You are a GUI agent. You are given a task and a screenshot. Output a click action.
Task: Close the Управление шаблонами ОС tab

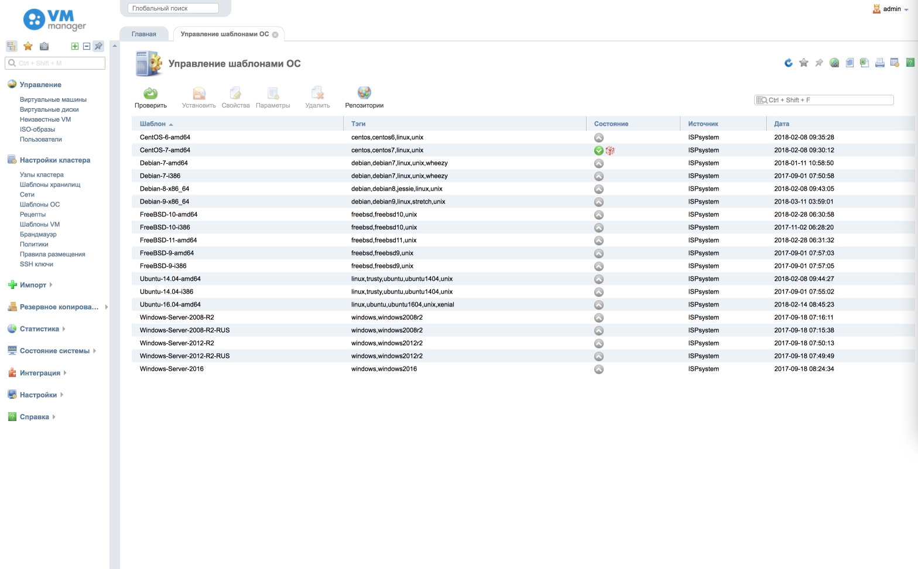tap(275, 35)
